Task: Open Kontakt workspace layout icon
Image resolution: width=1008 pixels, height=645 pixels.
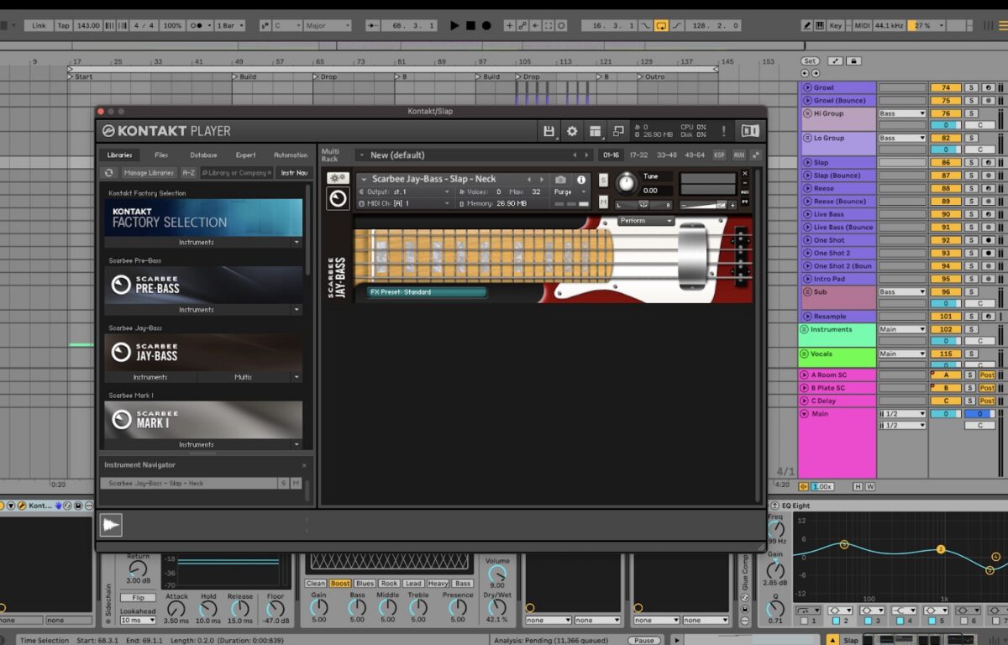Action: [x=596, y=131]
